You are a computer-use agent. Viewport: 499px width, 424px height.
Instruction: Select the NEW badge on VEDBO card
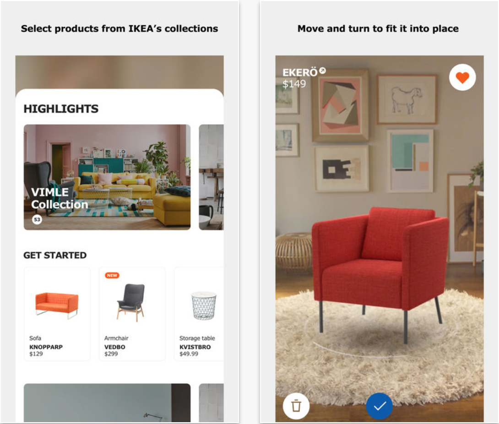112,275
